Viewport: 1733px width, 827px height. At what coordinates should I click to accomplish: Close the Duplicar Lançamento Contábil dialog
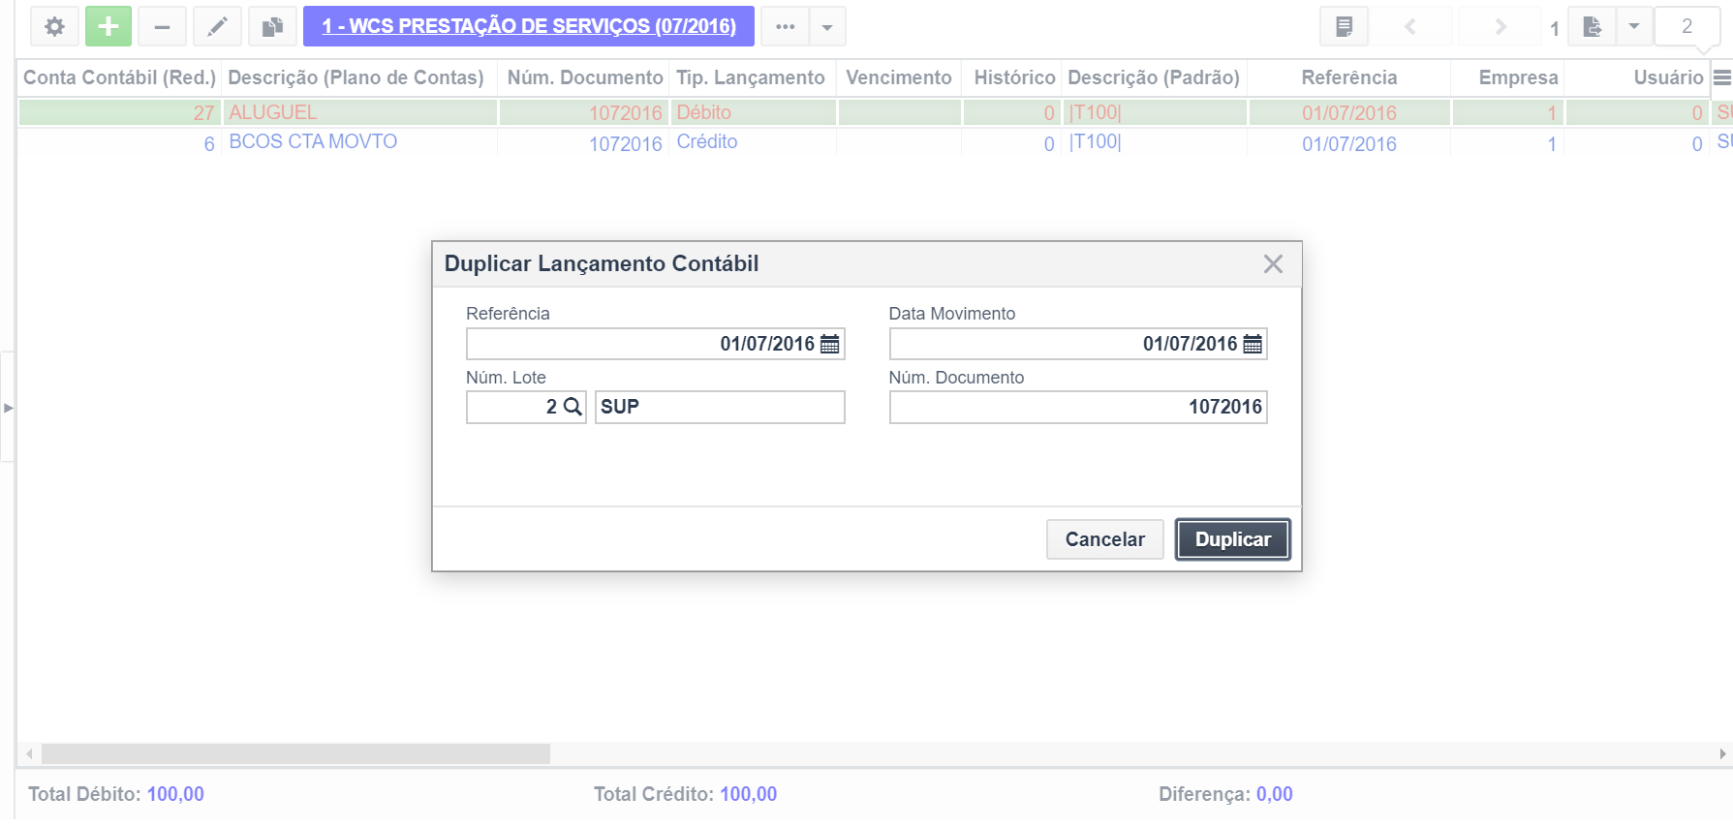pyautogui.click(x=1273, y=264)
